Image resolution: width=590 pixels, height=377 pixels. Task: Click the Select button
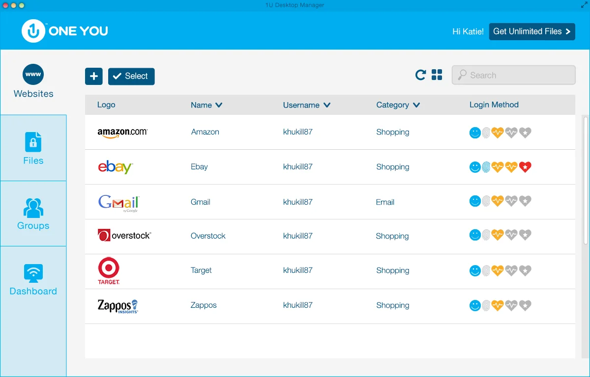(131, 76)
